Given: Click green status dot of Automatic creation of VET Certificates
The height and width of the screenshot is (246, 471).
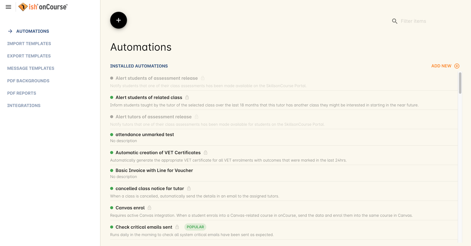Looking at the screenshot, I should pos(112,153).
